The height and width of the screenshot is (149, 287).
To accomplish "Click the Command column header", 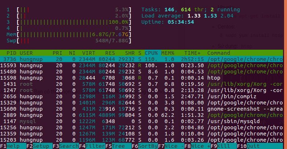I will click(219, 53).
